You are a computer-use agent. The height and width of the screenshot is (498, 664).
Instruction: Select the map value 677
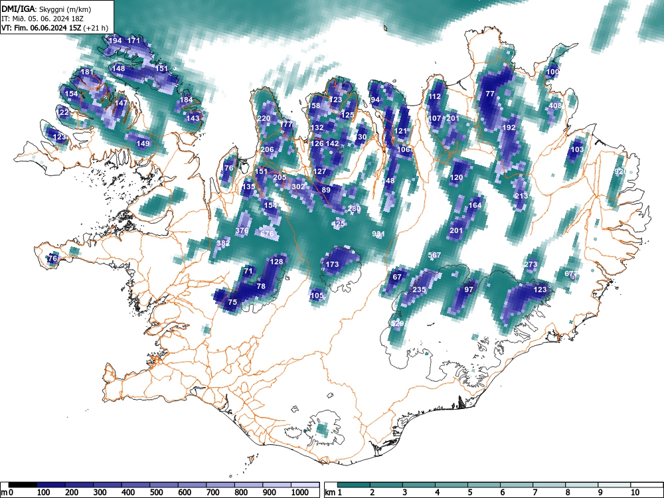571,274
